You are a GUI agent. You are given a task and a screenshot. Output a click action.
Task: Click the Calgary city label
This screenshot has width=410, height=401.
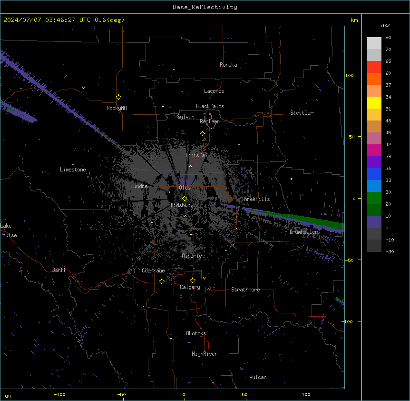(x=190, y=287)
